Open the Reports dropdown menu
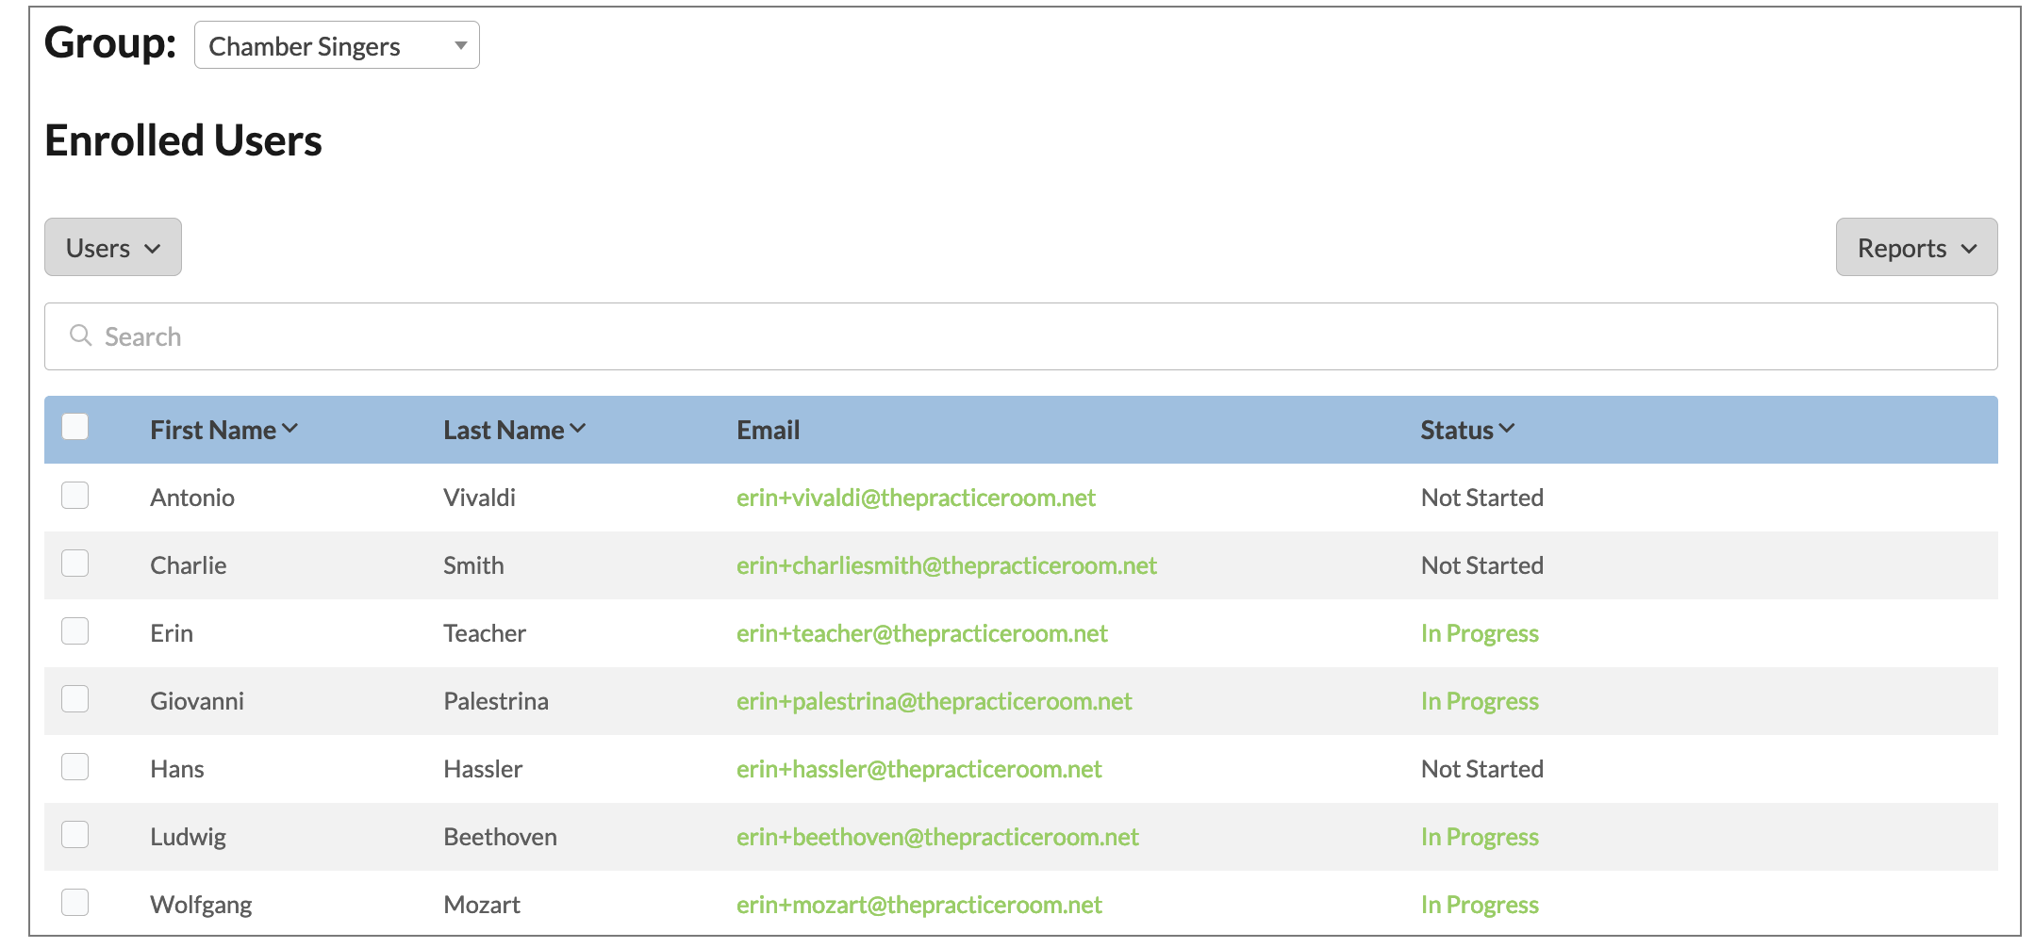Viewport: 2035px width, 948px height. point(1915,248)
